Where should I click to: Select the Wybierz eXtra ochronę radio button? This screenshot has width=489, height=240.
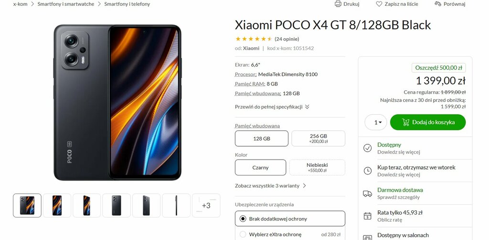[x=243, y=234]
